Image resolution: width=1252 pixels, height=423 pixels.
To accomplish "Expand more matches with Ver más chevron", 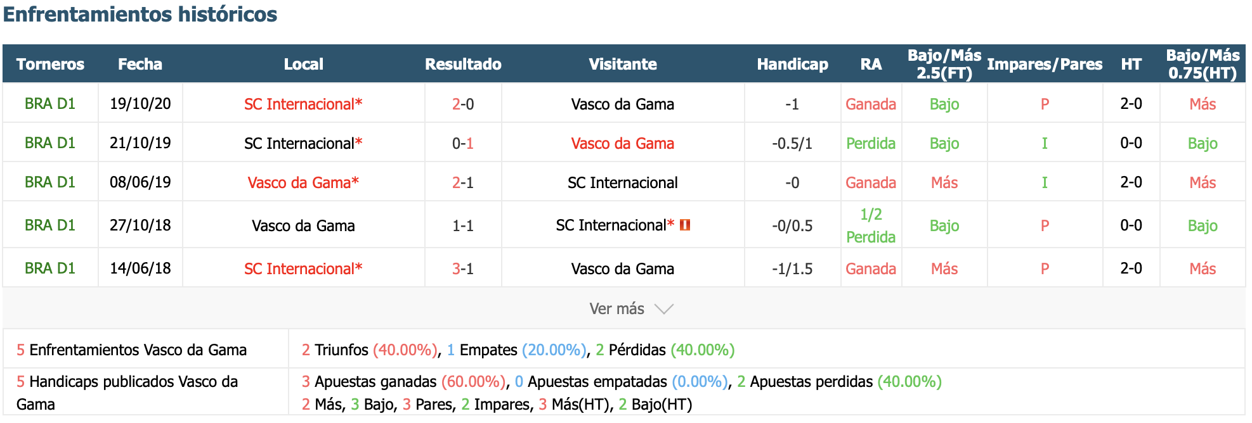I will pos(663,309).
